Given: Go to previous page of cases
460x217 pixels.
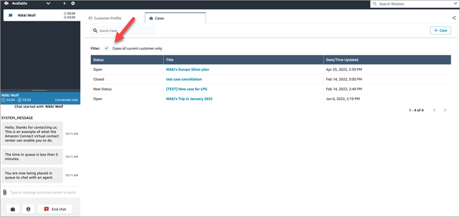Looking at the screenshot, I should pyautogui.click(x=434, y=110).
